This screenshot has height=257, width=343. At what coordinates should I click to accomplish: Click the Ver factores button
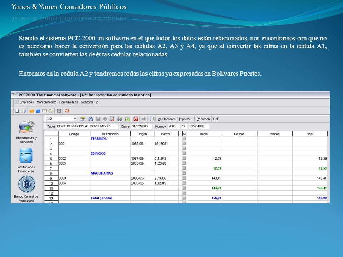[167, 119]
